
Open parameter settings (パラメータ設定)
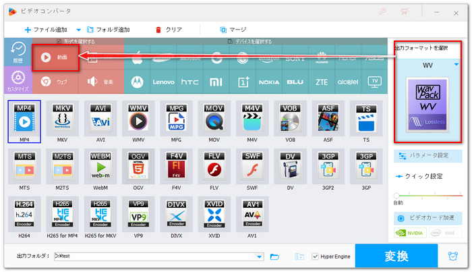[427, 156]
